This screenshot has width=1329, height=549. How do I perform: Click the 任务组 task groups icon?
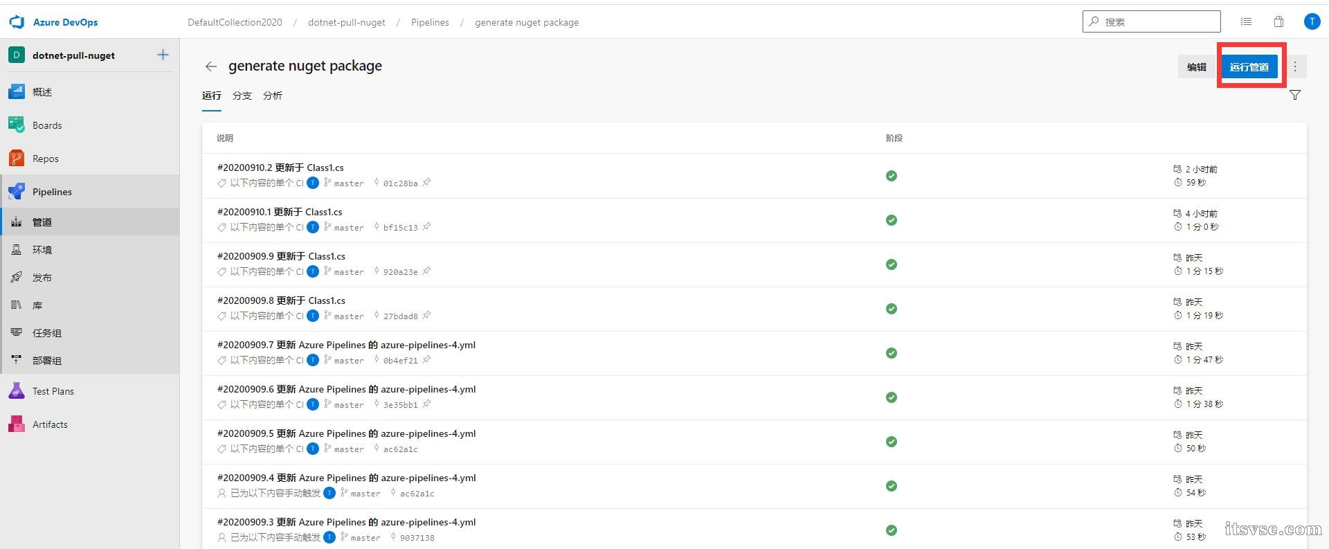coord(17,333)
